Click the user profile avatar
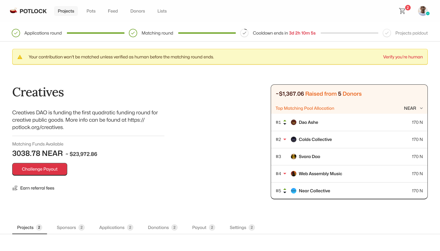 [x=423, y=11]
